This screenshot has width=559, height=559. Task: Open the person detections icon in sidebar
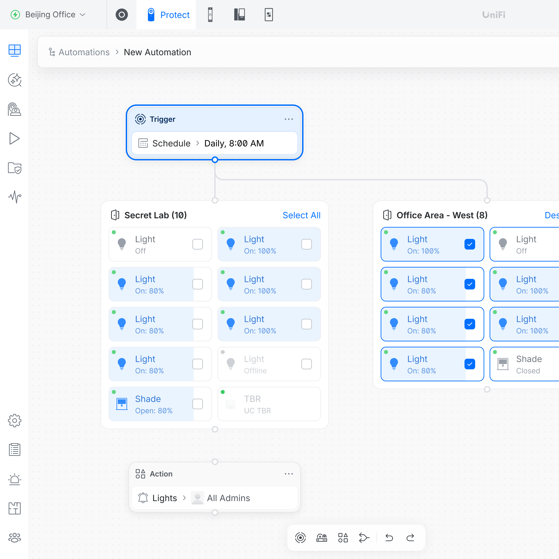tap(15, 109)
